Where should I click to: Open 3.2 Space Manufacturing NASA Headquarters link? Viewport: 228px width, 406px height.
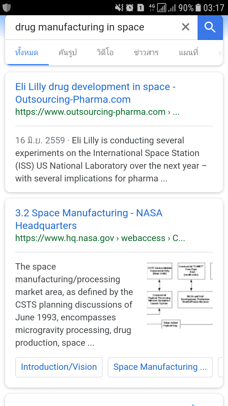tap(89, 219)
